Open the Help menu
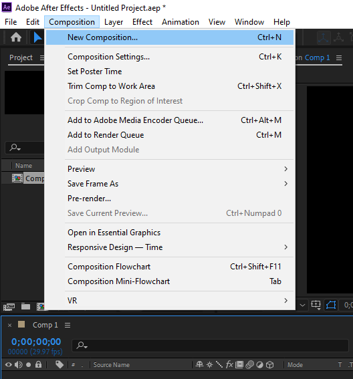Screen dimensions: 353x379 (281, 22)
